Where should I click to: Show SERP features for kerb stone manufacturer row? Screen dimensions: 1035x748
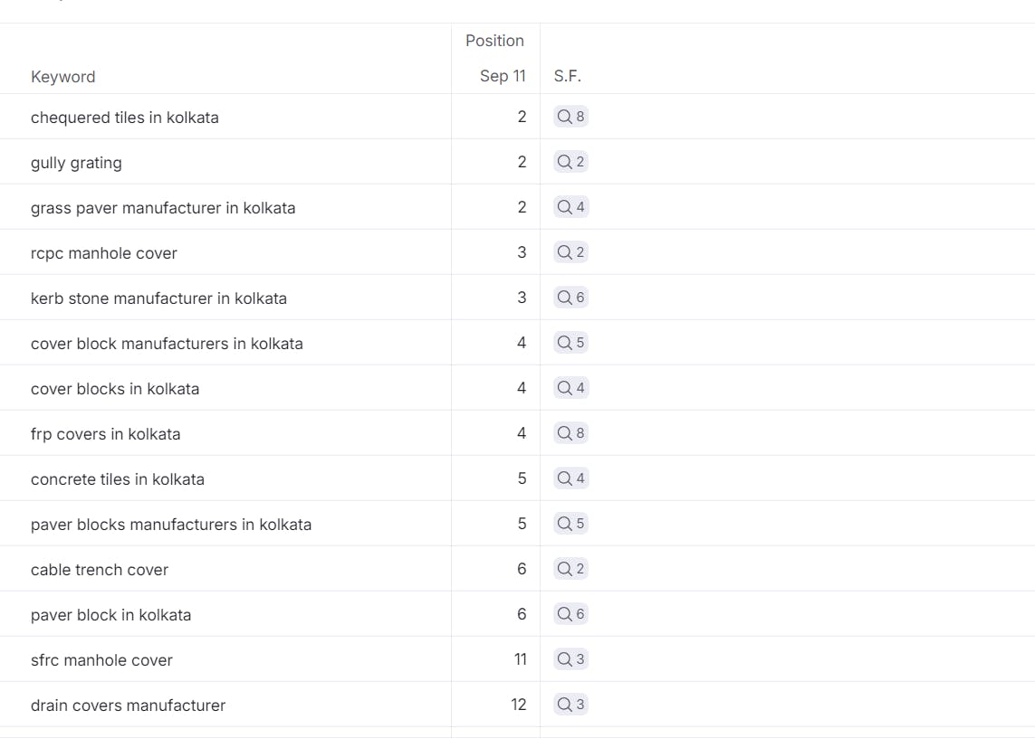pyautogui.click(x=570, y=298)
